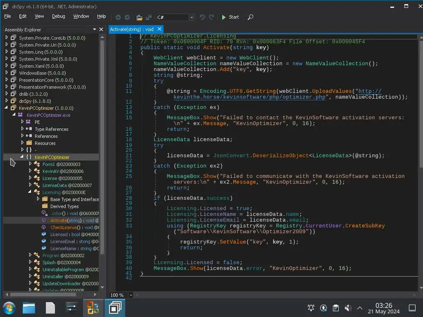
Task: Open the Search magnifier icon
Action: (x=250, y=17)
